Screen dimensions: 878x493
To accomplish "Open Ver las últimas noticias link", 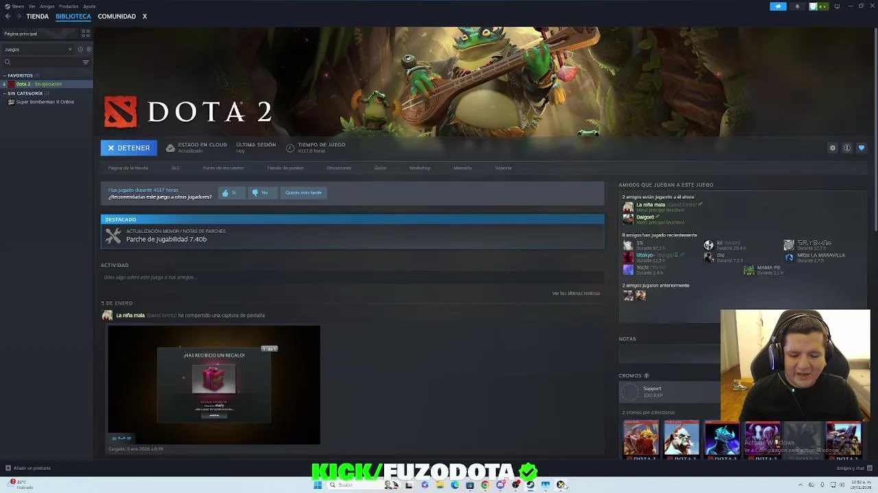I will point(576,293).
